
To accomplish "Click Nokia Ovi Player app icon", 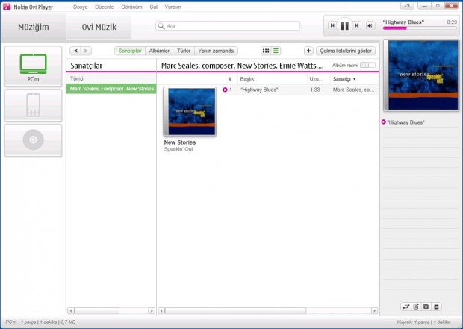I will tap(7, 7).
